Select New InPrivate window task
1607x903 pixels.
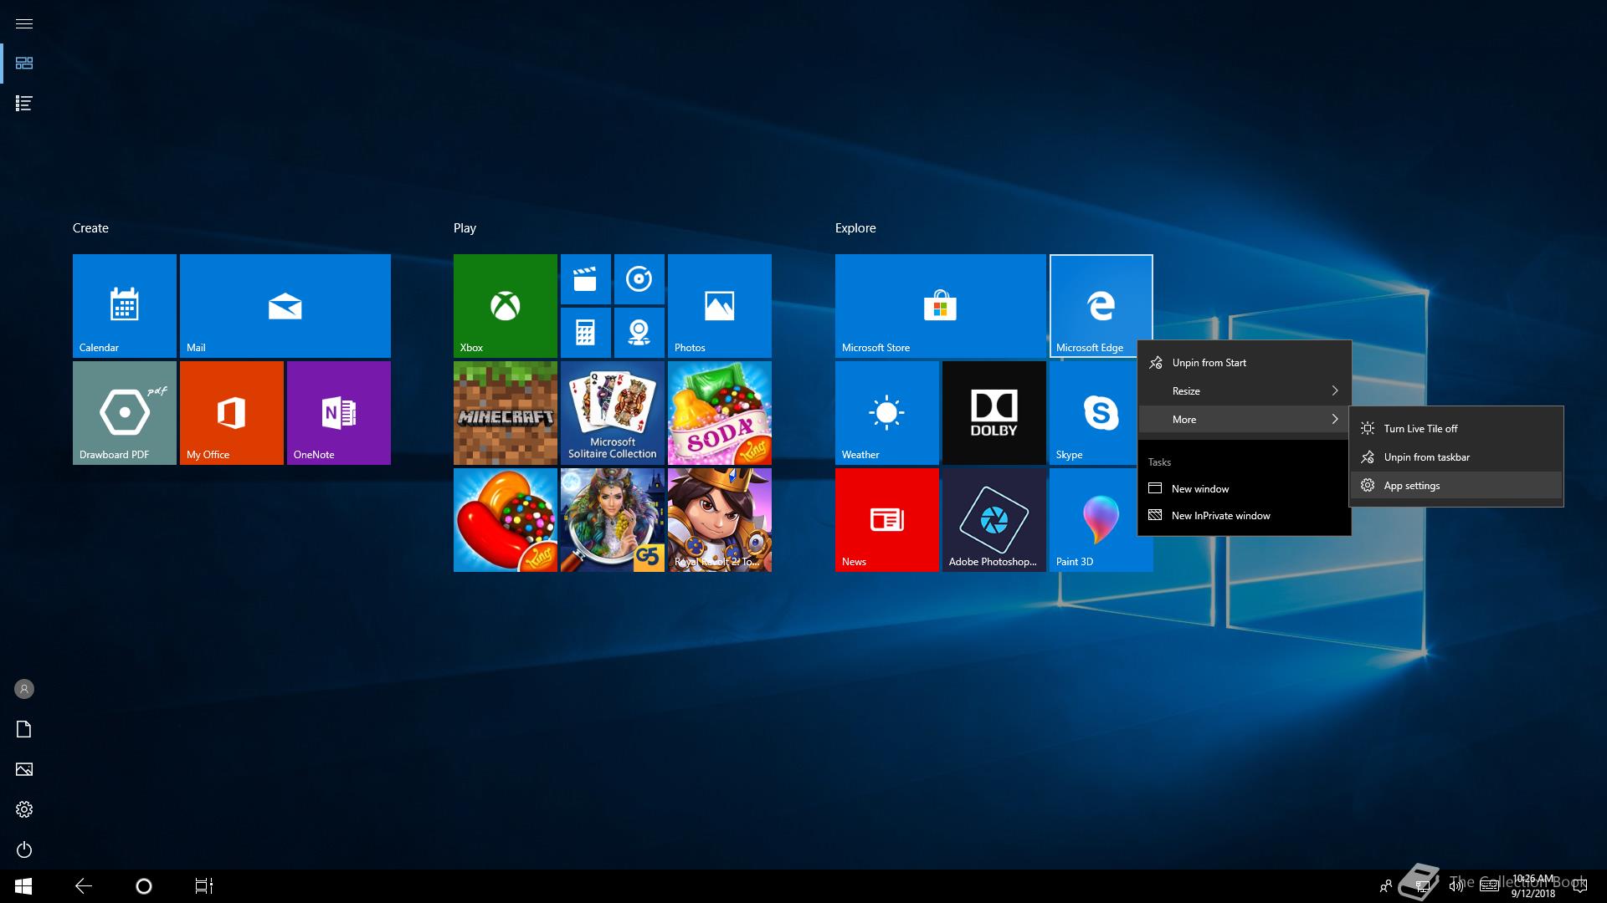click(x=1245, y=516)
